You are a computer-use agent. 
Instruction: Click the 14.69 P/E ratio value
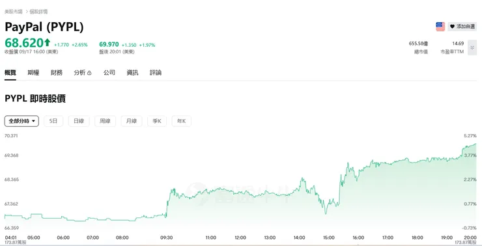(x=459, y=44)
